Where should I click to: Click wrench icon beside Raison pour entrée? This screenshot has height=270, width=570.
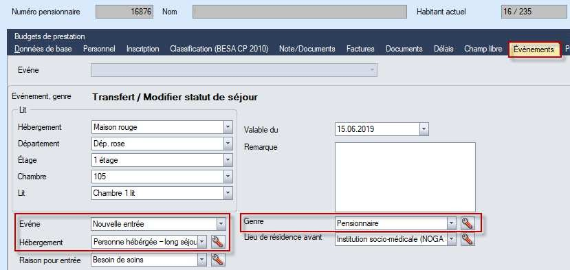pyautogui.click(x=217, y=260)
